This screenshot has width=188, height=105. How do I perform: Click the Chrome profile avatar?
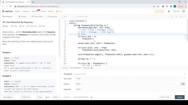click(175, 6)
